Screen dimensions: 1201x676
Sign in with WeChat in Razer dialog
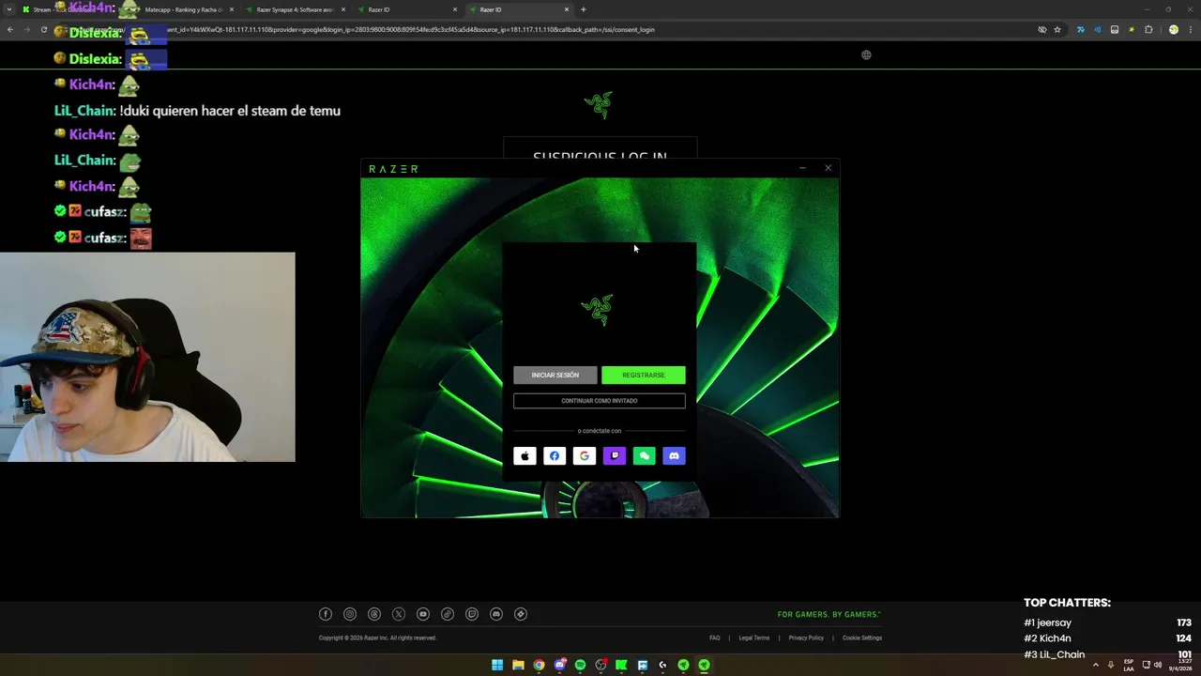tap(644, 456)
